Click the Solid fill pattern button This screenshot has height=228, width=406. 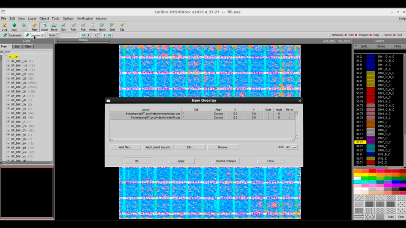pos(390,217)
